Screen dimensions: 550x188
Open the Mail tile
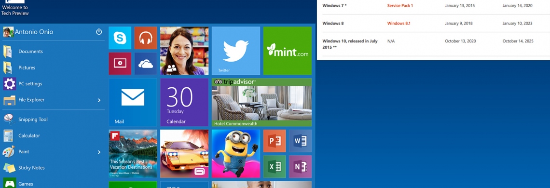[133, 102]
